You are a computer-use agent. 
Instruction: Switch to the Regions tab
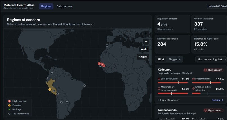[46, 6]
